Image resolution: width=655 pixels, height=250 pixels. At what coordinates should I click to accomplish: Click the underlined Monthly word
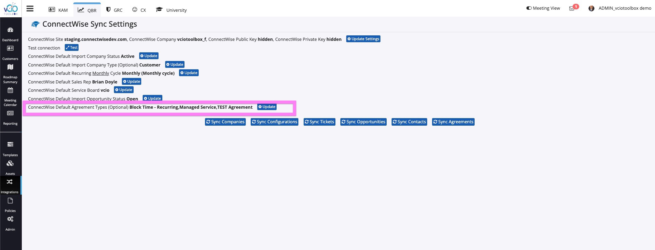101,73
